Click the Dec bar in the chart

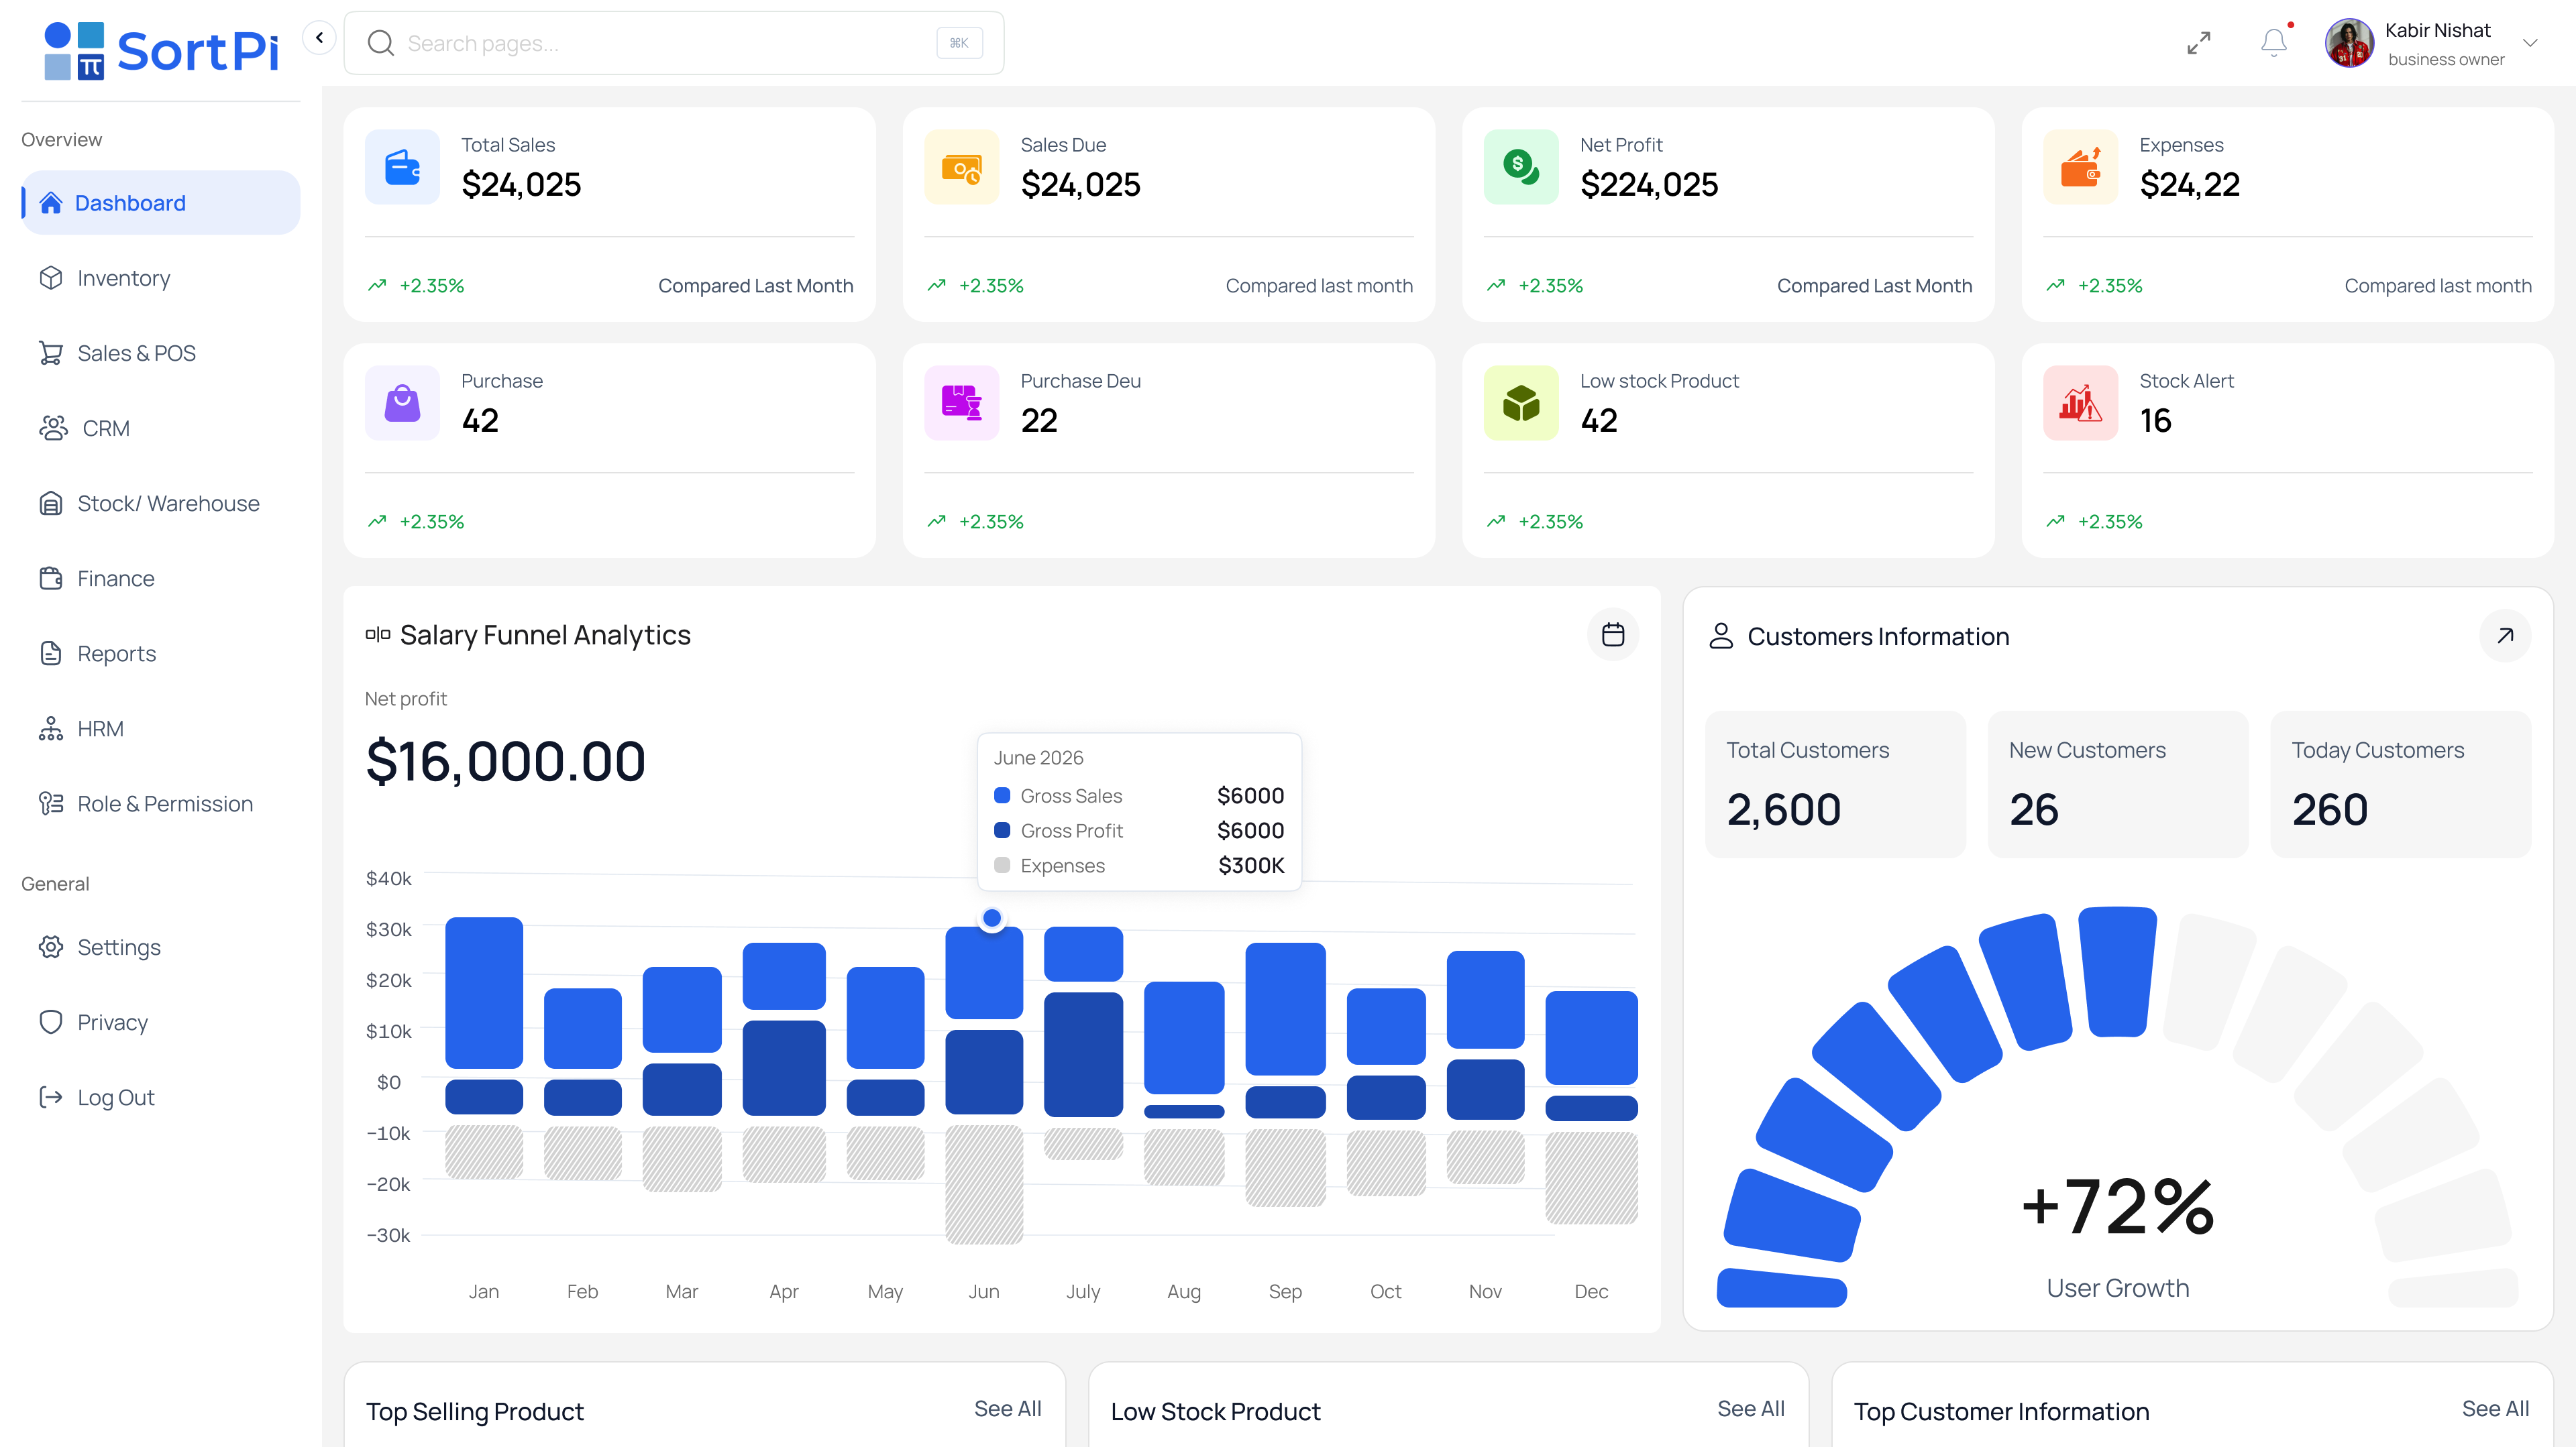pyautogui.click(x=1591, y=1107)
